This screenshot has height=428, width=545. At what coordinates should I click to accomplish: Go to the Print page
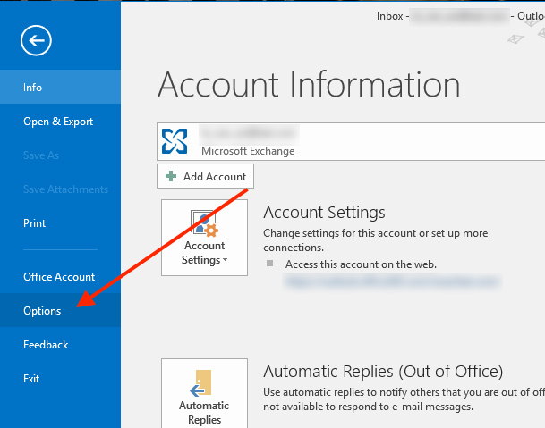coord(35,223)
